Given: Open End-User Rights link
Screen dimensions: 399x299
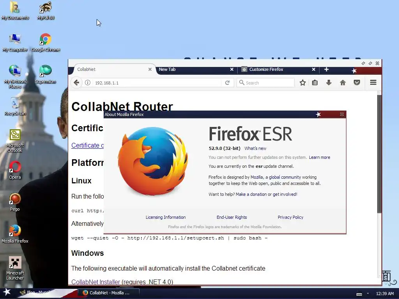Looking at the screenshot, I should pos(232,217).
